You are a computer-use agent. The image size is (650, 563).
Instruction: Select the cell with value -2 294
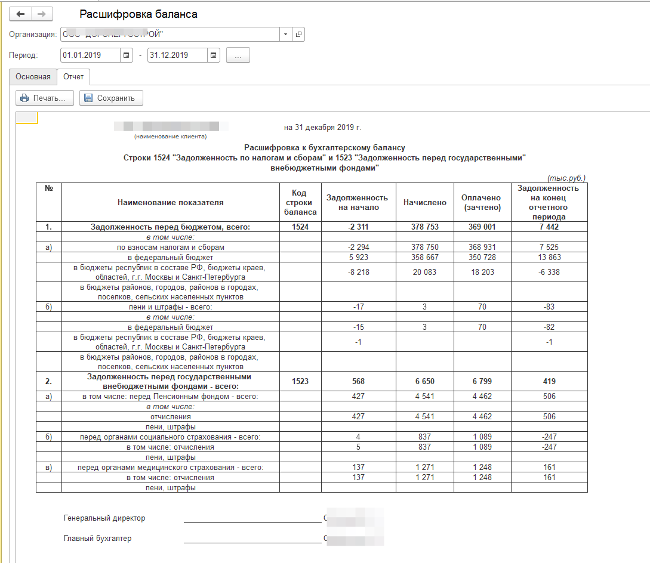click(359, 248)
